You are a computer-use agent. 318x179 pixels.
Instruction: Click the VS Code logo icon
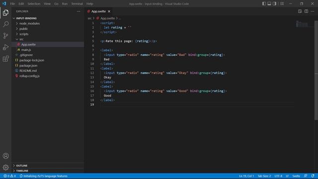pos(4,3)
